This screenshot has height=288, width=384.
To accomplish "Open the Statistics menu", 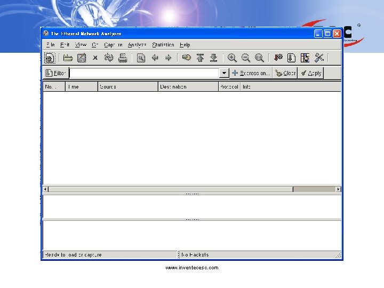I will (x=163, y=45).
